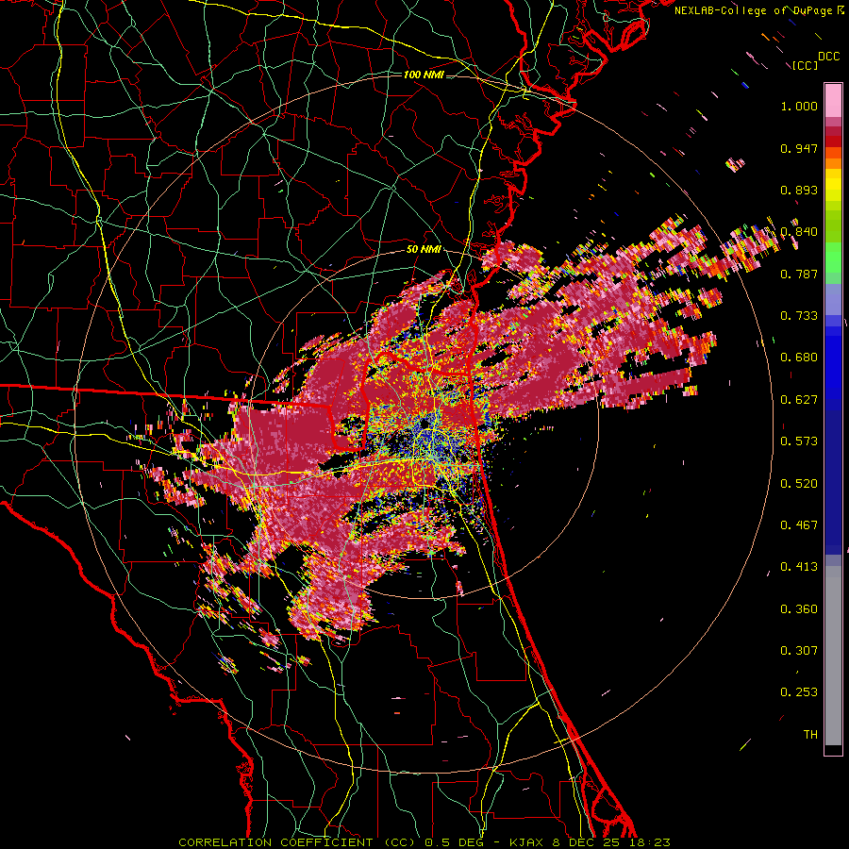
Task: Select the 0.520 legend value
Action: 799,484
